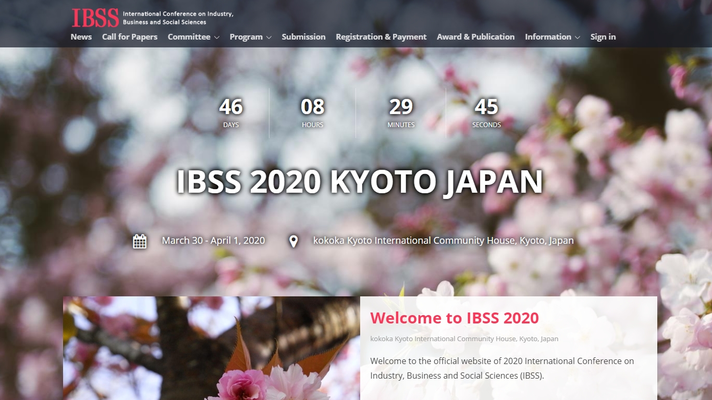Image resolution: width=712 pixels, height=400 pixels.
Task: Open the News page
Action: [x=81, y=36]
